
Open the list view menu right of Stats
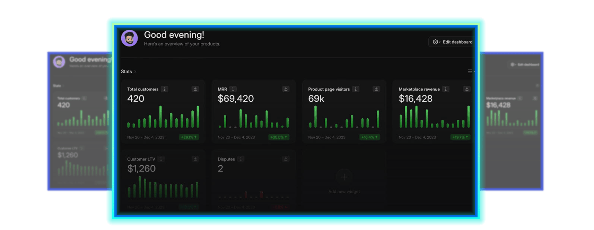(x=470, y=72)
